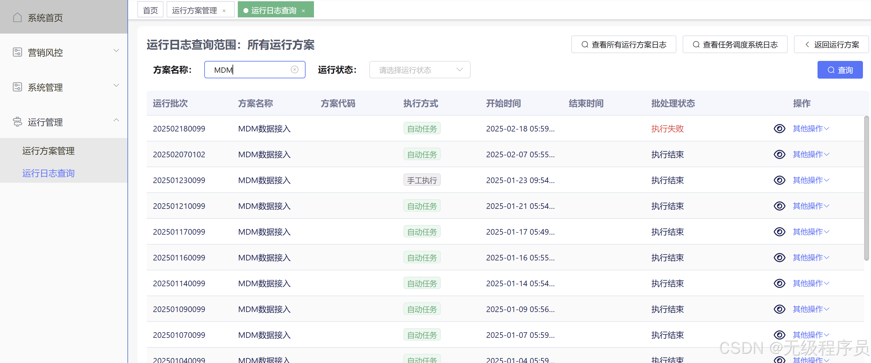This screenshot has height=363, width=871.
Task: Click the 营销风控 sidebar icon
Action: [17, 52]
